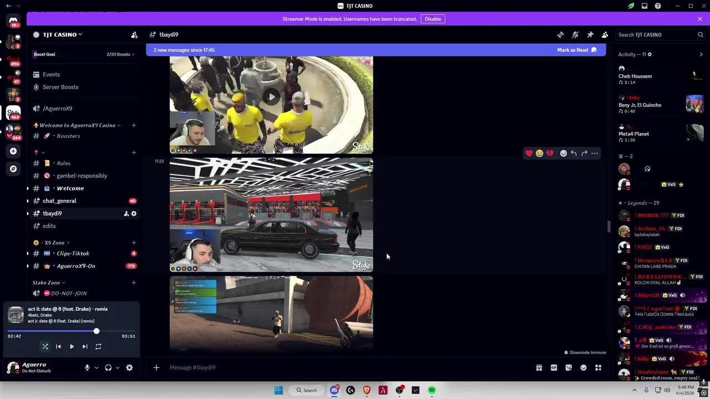Collapse Stake Zone category
The width and height of the screenshot is (710, 399).
(x=49, y=283)
